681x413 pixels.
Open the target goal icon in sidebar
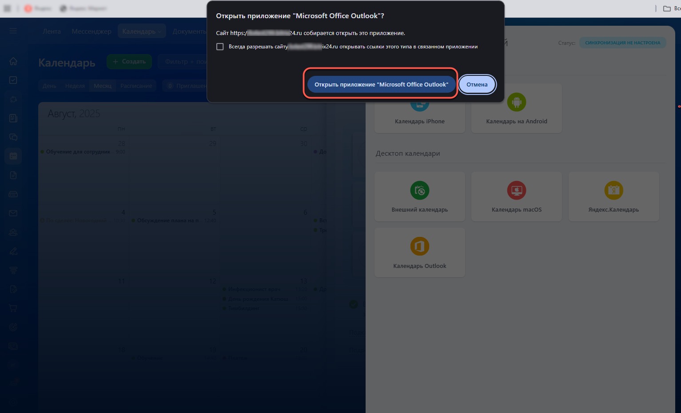point(13,327)
